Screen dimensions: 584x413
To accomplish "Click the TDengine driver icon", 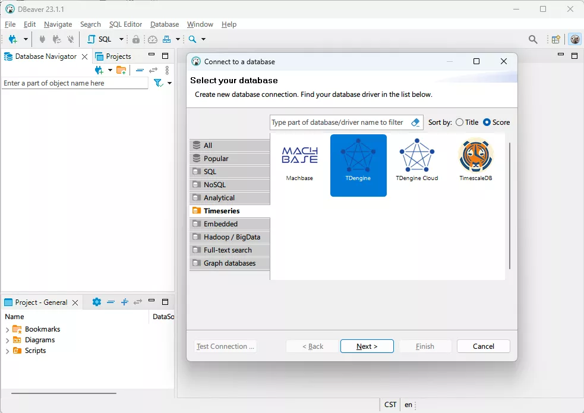I will (358, 157).
